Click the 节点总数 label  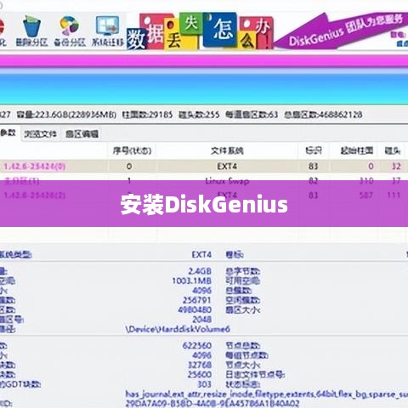(243, 345)
